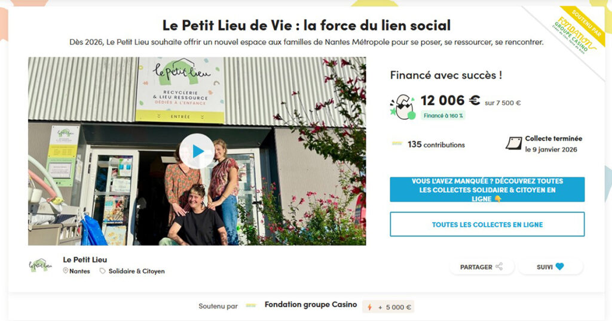Click the Fondation groupe Casino supporter link
612x321 pixels.
click(x=311, y=305)
